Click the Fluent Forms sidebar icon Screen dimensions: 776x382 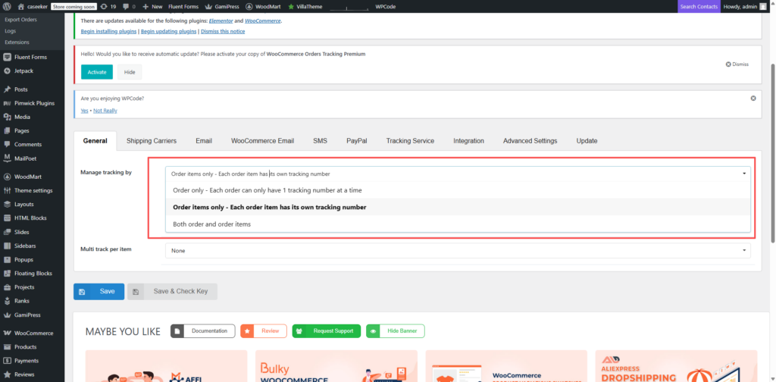(7, 57)
